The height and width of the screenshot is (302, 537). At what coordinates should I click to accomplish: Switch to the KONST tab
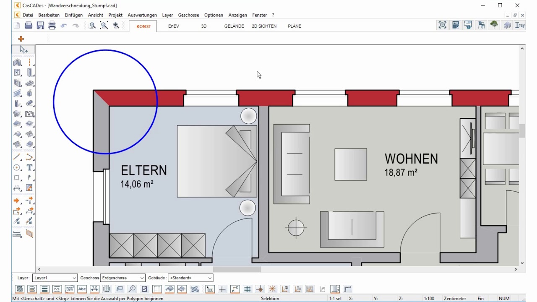point(143,26)
